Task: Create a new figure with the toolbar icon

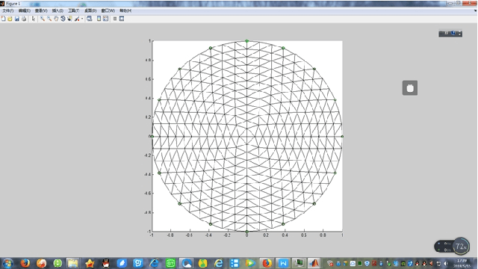Action: coord(3,19)
